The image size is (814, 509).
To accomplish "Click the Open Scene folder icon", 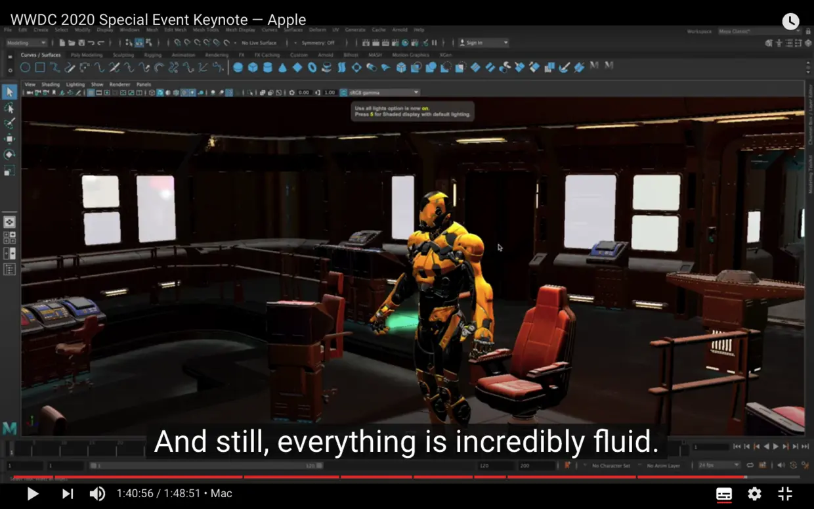I will [72, 43].
